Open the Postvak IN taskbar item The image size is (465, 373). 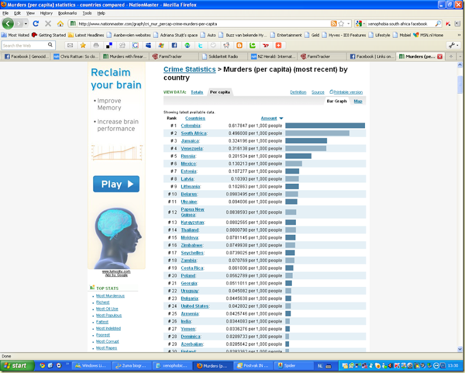click(253, 366)
